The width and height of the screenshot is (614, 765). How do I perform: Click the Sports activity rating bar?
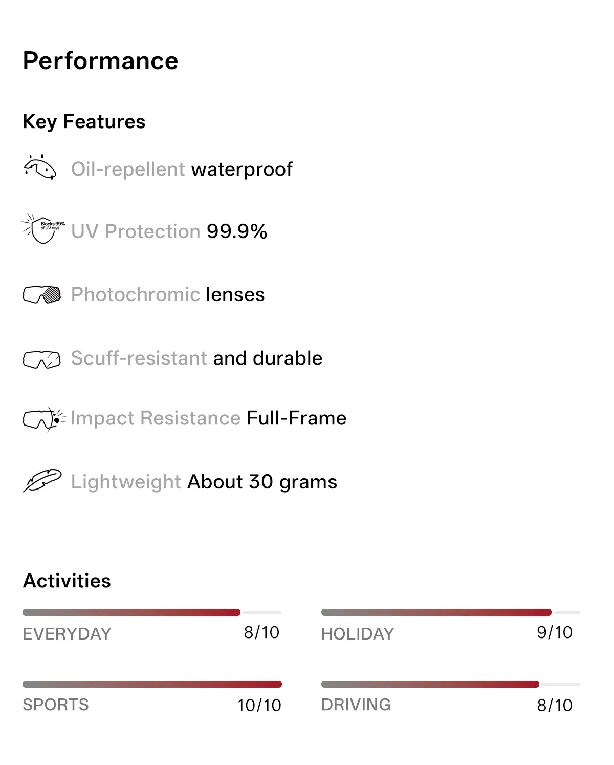click(152, 684)
